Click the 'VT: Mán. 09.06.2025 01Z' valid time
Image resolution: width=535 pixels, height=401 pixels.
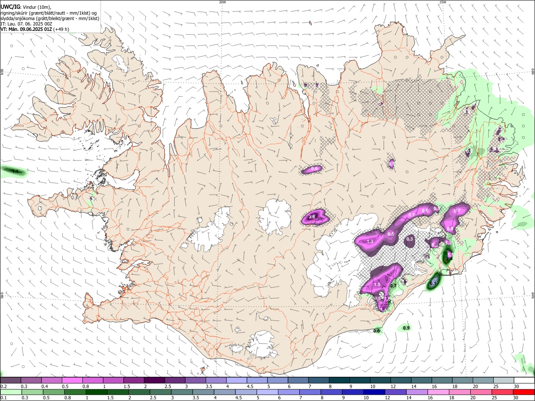pos(26,29)
